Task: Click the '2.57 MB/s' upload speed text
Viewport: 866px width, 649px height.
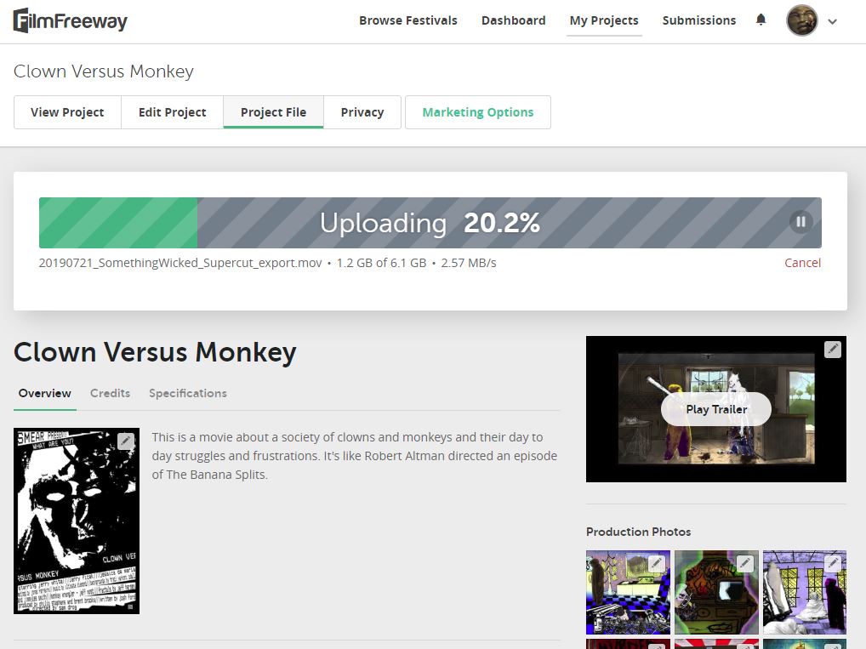Action: click(x=469, y=263)
